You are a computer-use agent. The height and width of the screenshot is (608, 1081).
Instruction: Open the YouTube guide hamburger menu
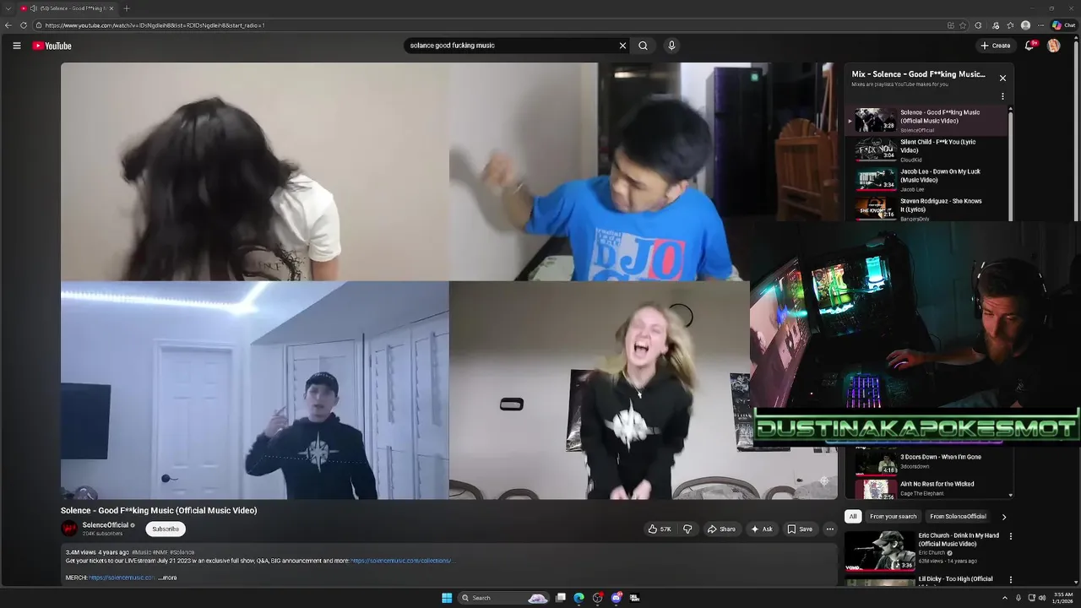(x=16, y=46)
